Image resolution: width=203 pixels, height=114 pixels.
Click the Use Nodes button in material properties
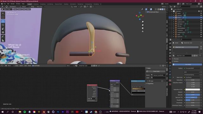pyautogui.click(x=187, y=64)
